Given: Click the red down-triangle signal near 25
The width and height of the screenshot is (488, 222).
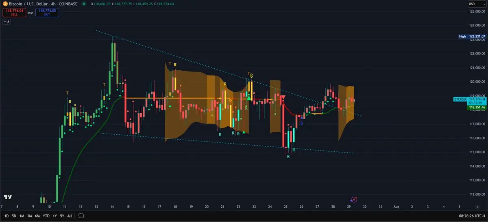Looking at the screenshot, I should (283, 97).
